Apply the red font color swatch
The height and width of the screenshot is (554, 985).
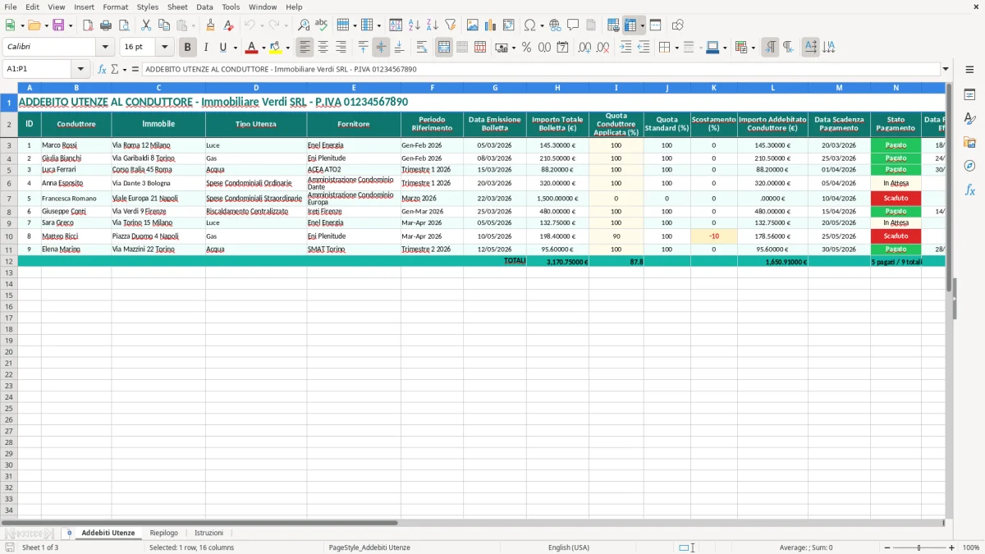(252, 48)
